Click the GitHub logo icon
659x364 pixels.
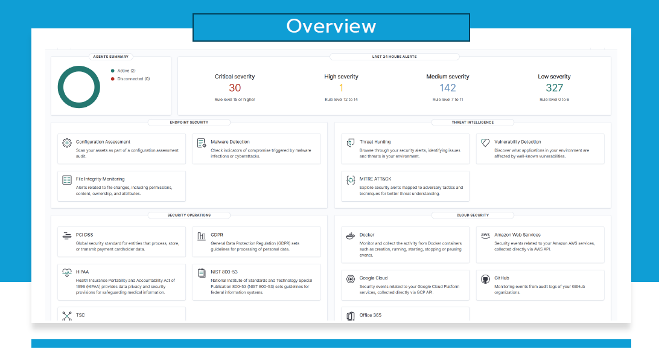click(485, 279)
